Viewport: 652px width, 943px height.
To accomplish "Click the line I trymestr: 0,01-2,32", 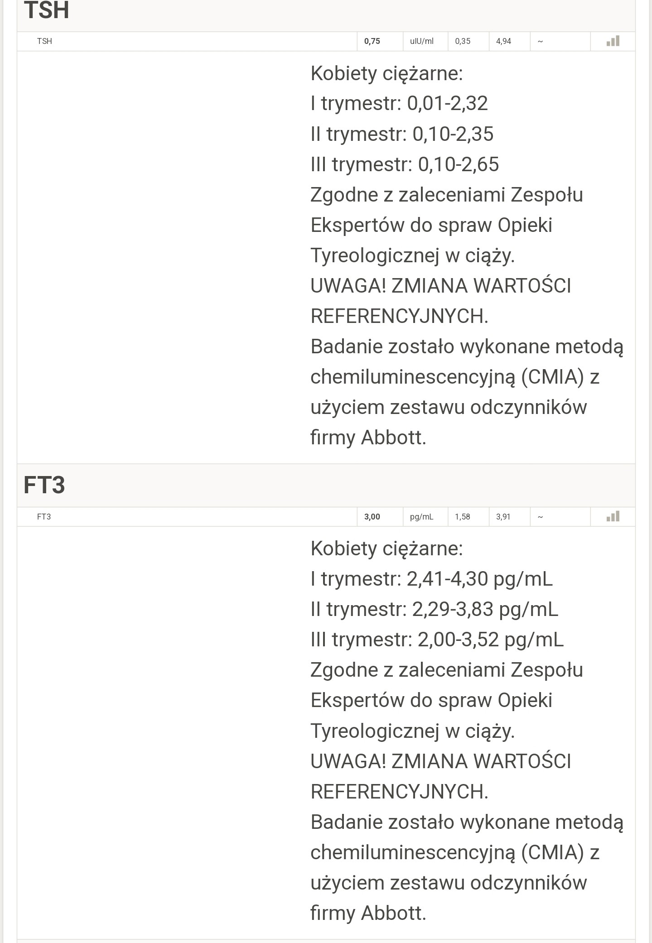I will (399, 103).
